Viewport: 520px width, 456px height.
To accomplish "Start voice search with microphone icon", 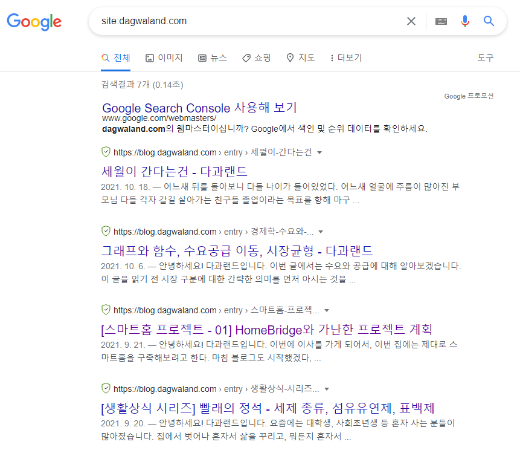I will coord(465,21).
